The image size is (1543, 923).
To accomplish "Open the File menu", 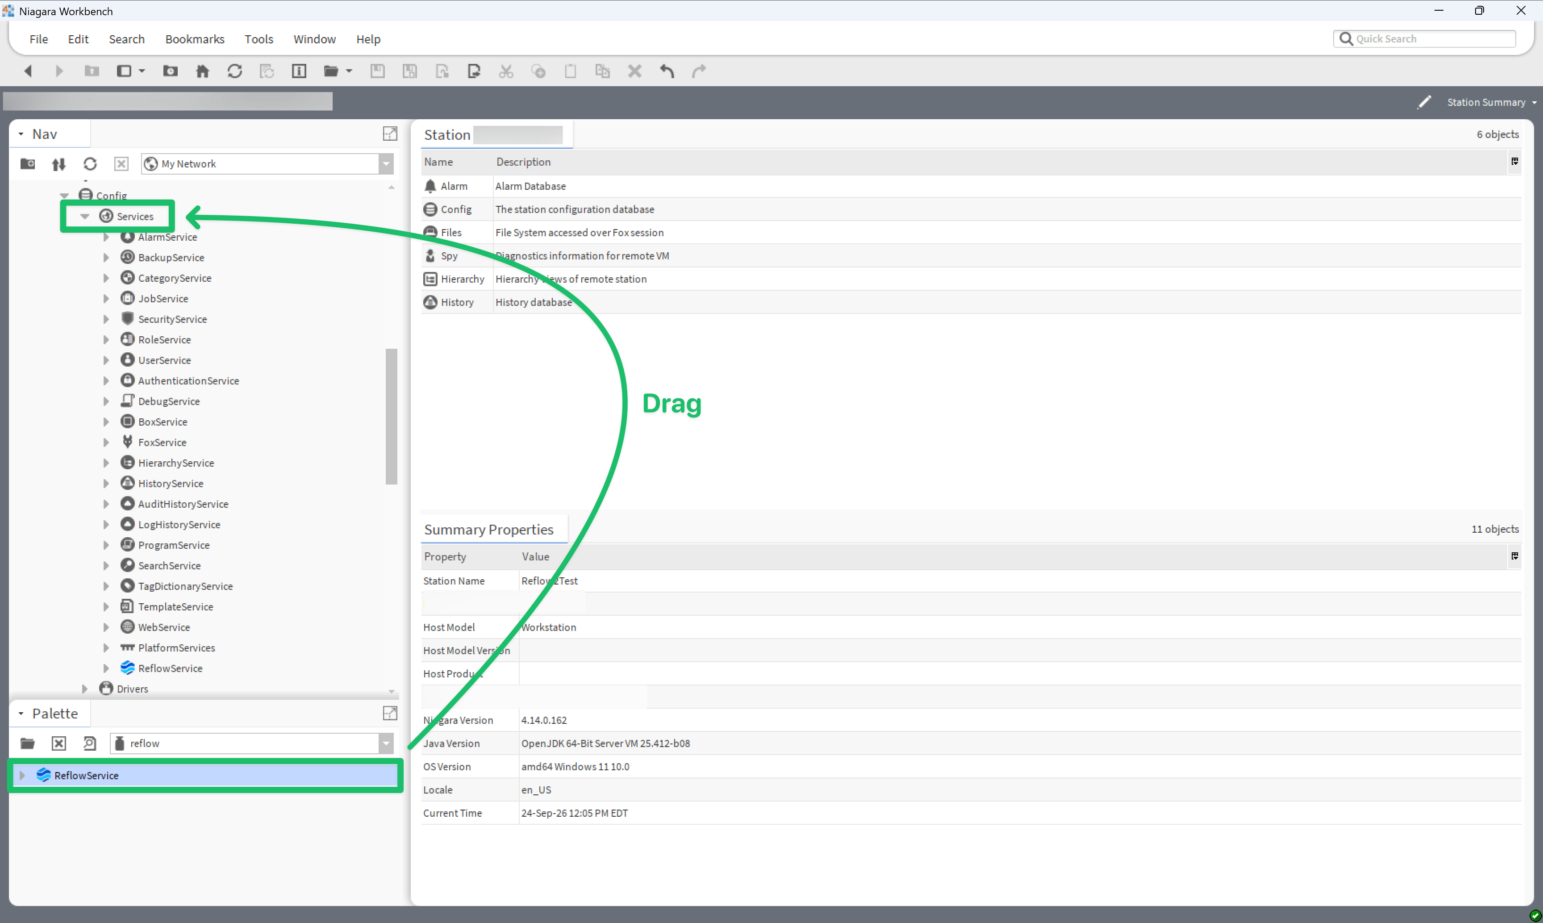I will click(38, 39).
